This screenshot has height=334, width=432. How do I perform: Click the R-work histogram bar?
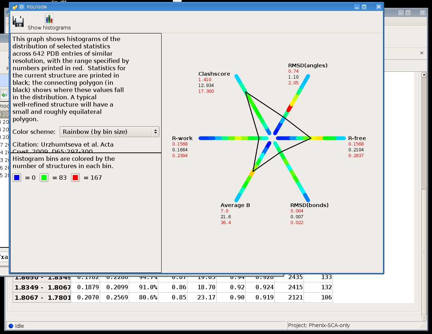[x=233, y=138]
